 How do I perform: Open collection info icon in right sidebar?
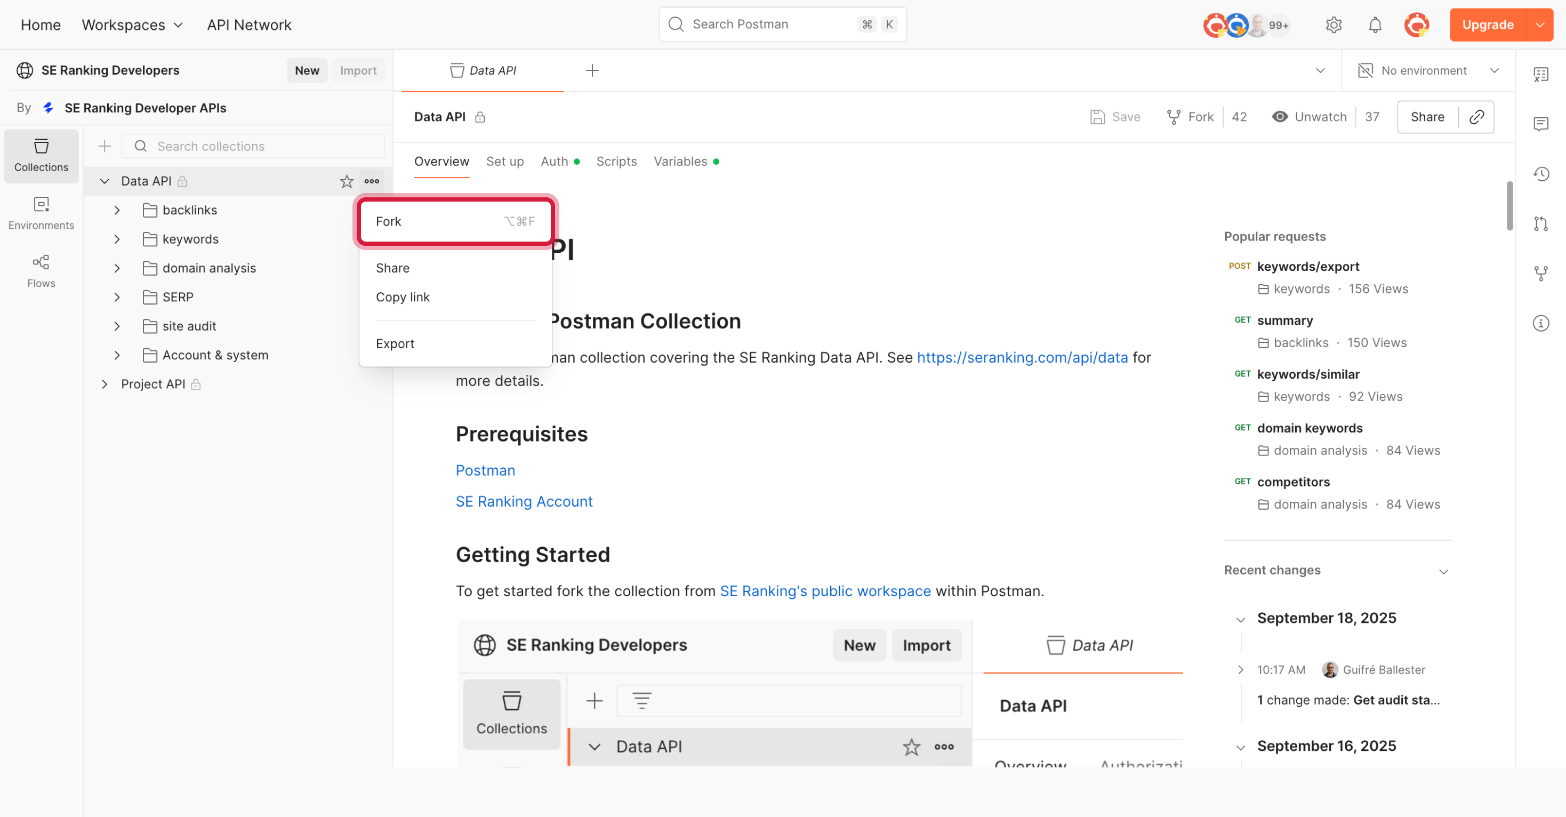(1540, 323)
